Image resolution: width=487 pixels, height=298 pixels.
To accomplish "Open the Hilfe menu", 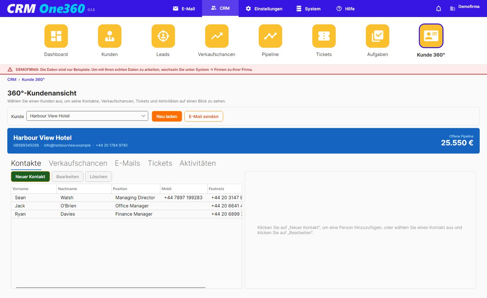I will coord(345,9).
